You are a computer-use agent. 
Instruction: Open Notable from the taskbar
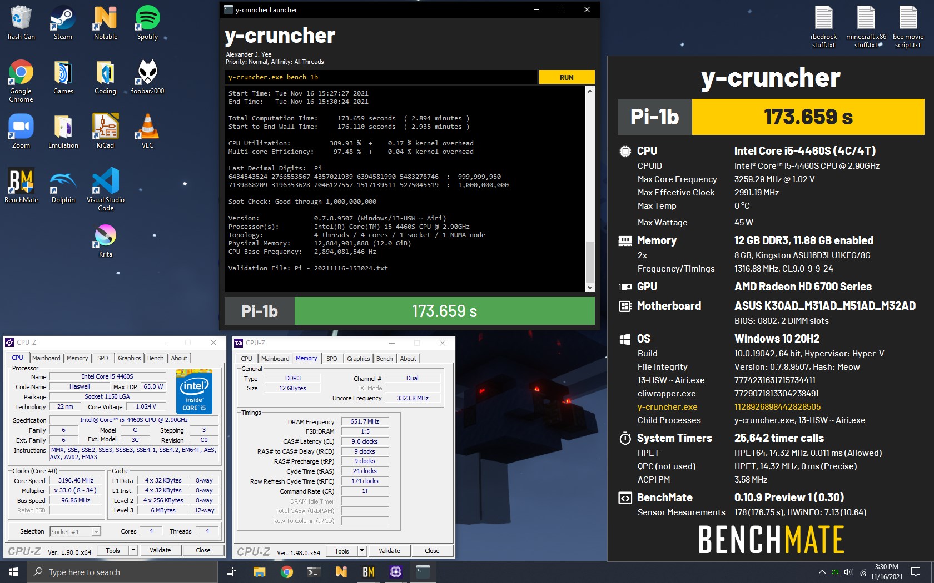pos(341,572)
